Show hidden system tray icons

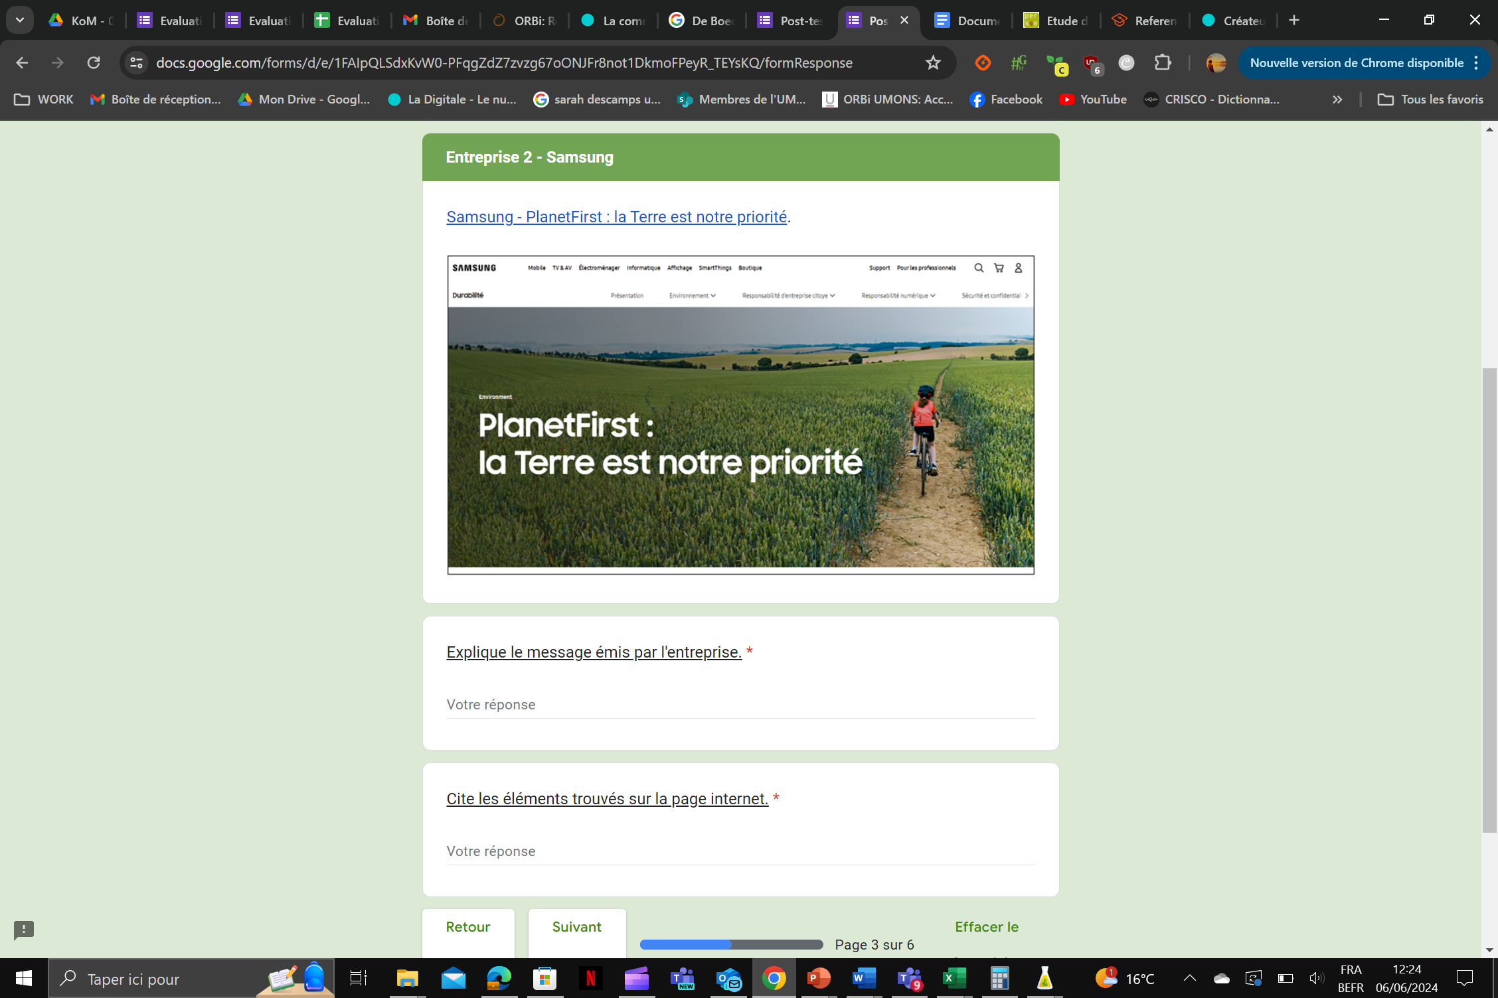tap(1190, 979)
